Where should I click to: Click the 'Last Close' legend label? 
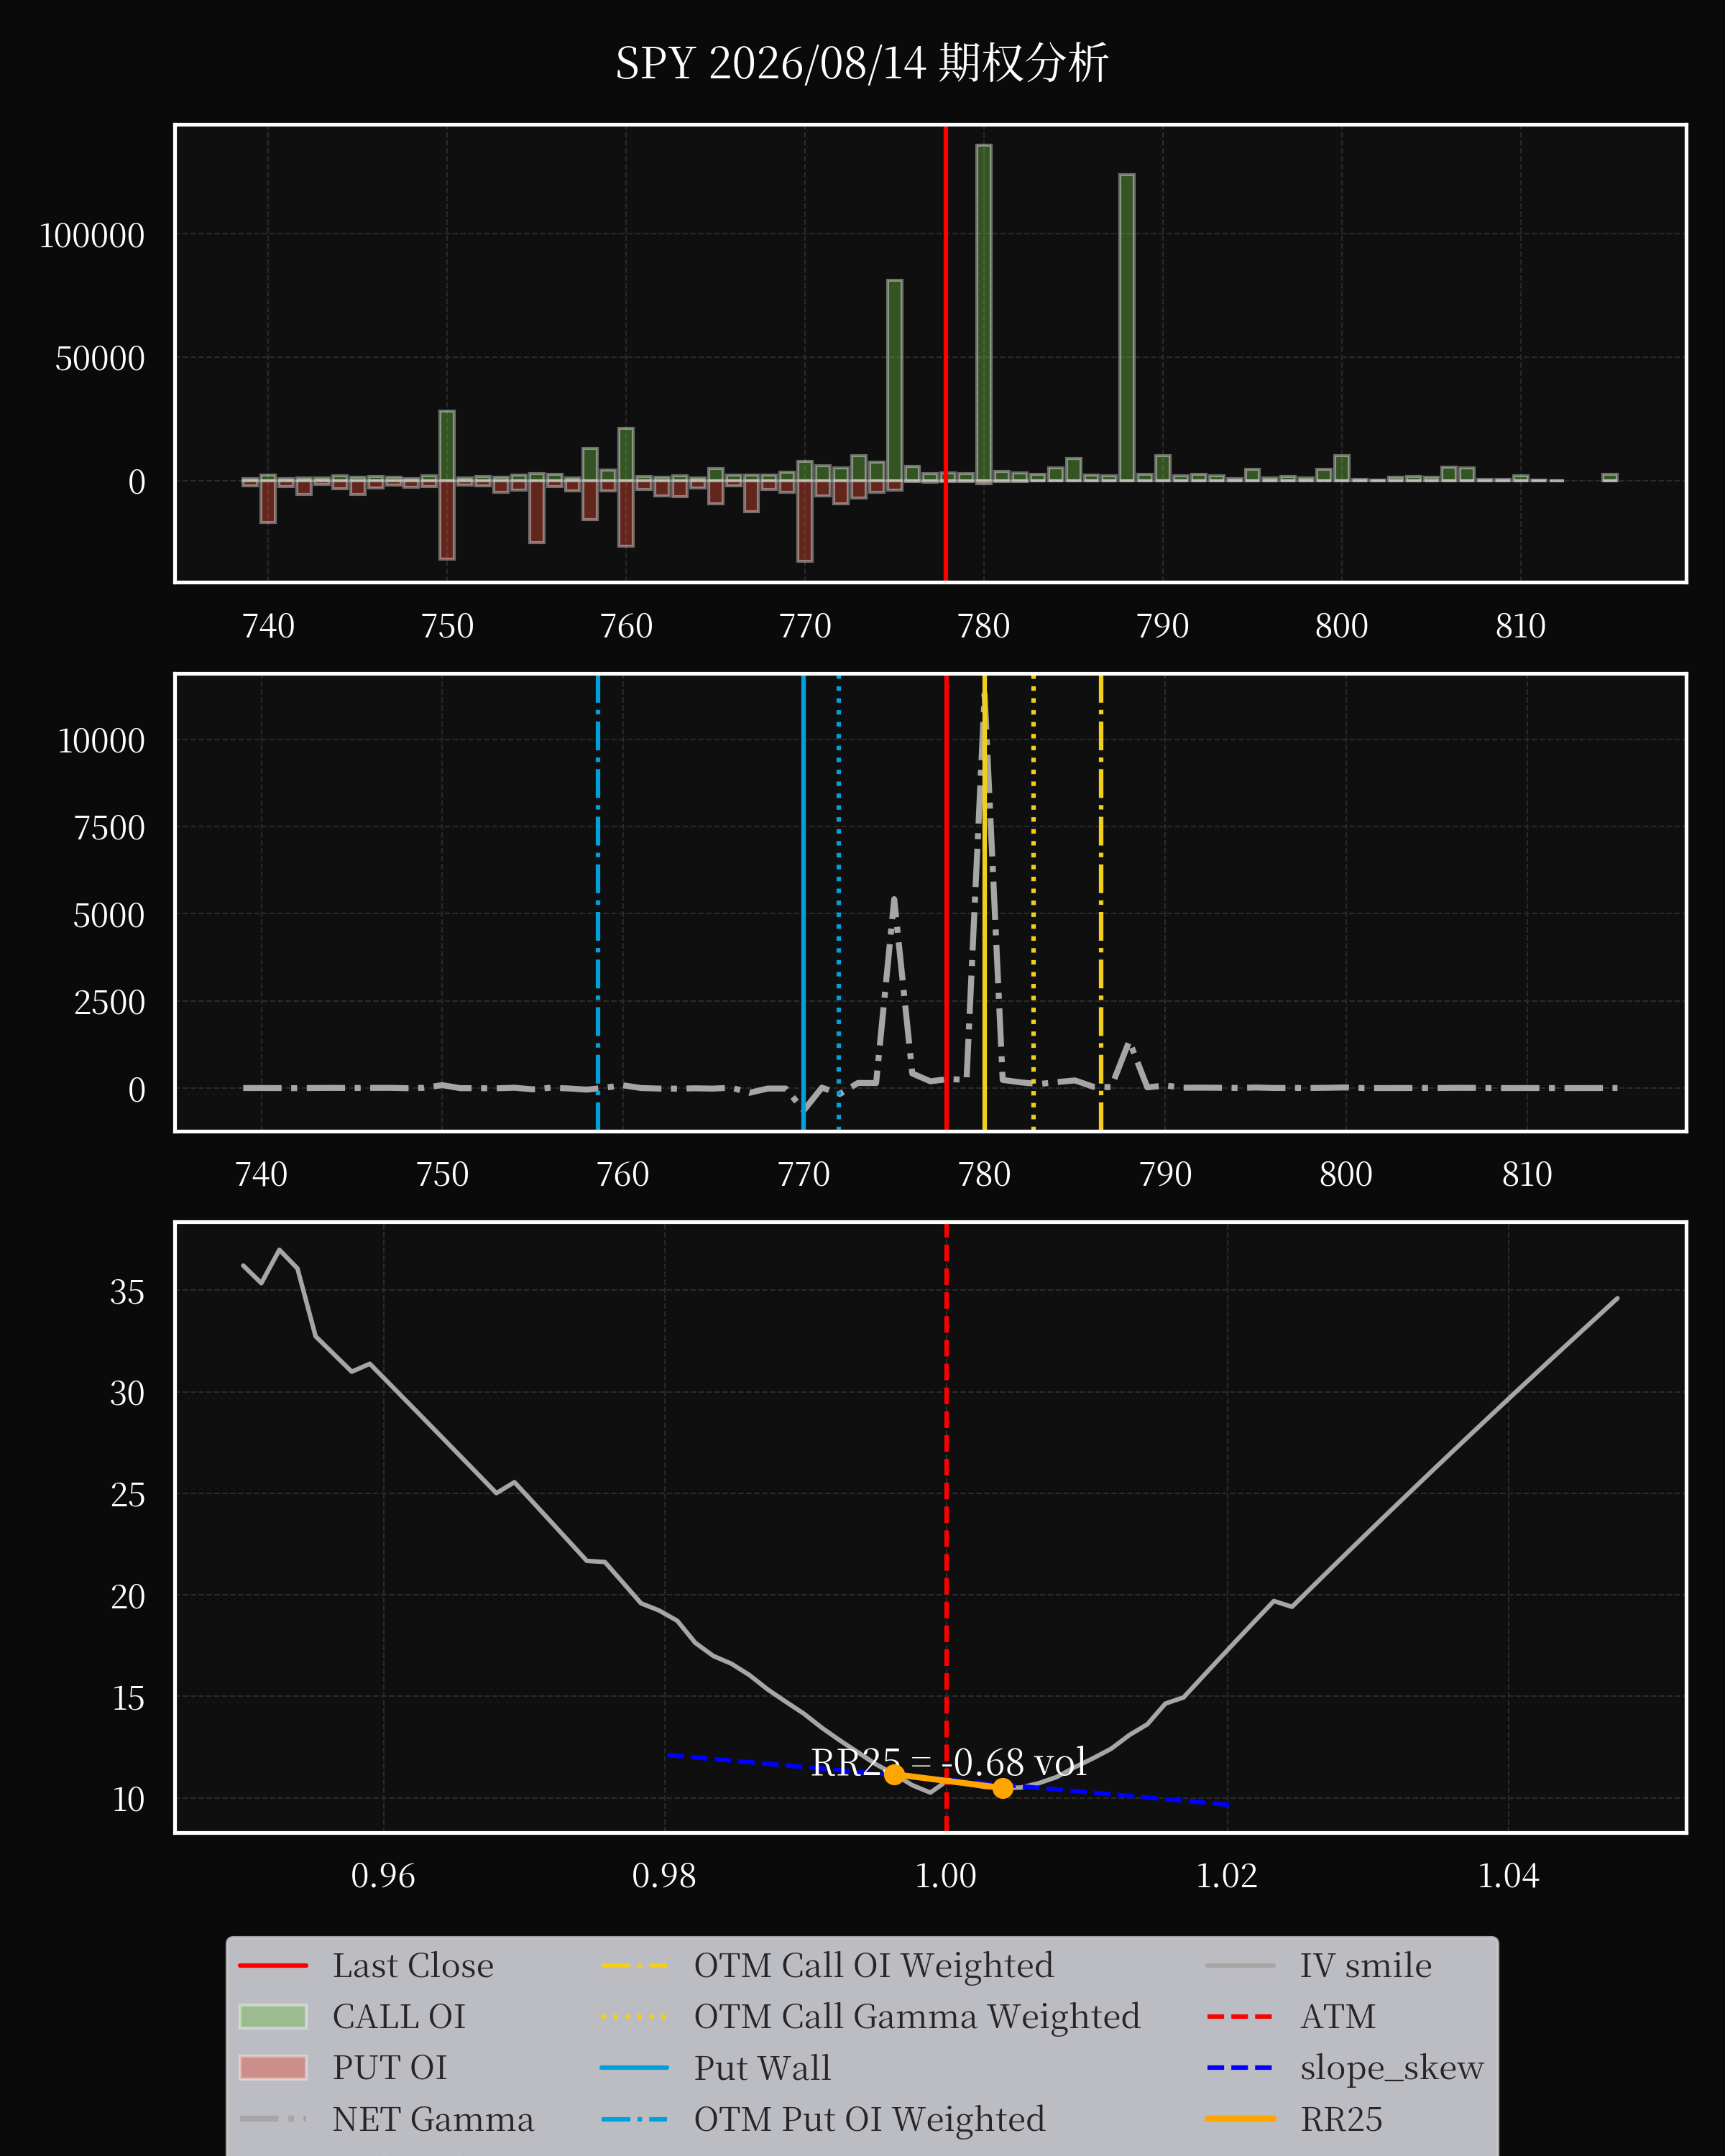(x=412, y=1965)
